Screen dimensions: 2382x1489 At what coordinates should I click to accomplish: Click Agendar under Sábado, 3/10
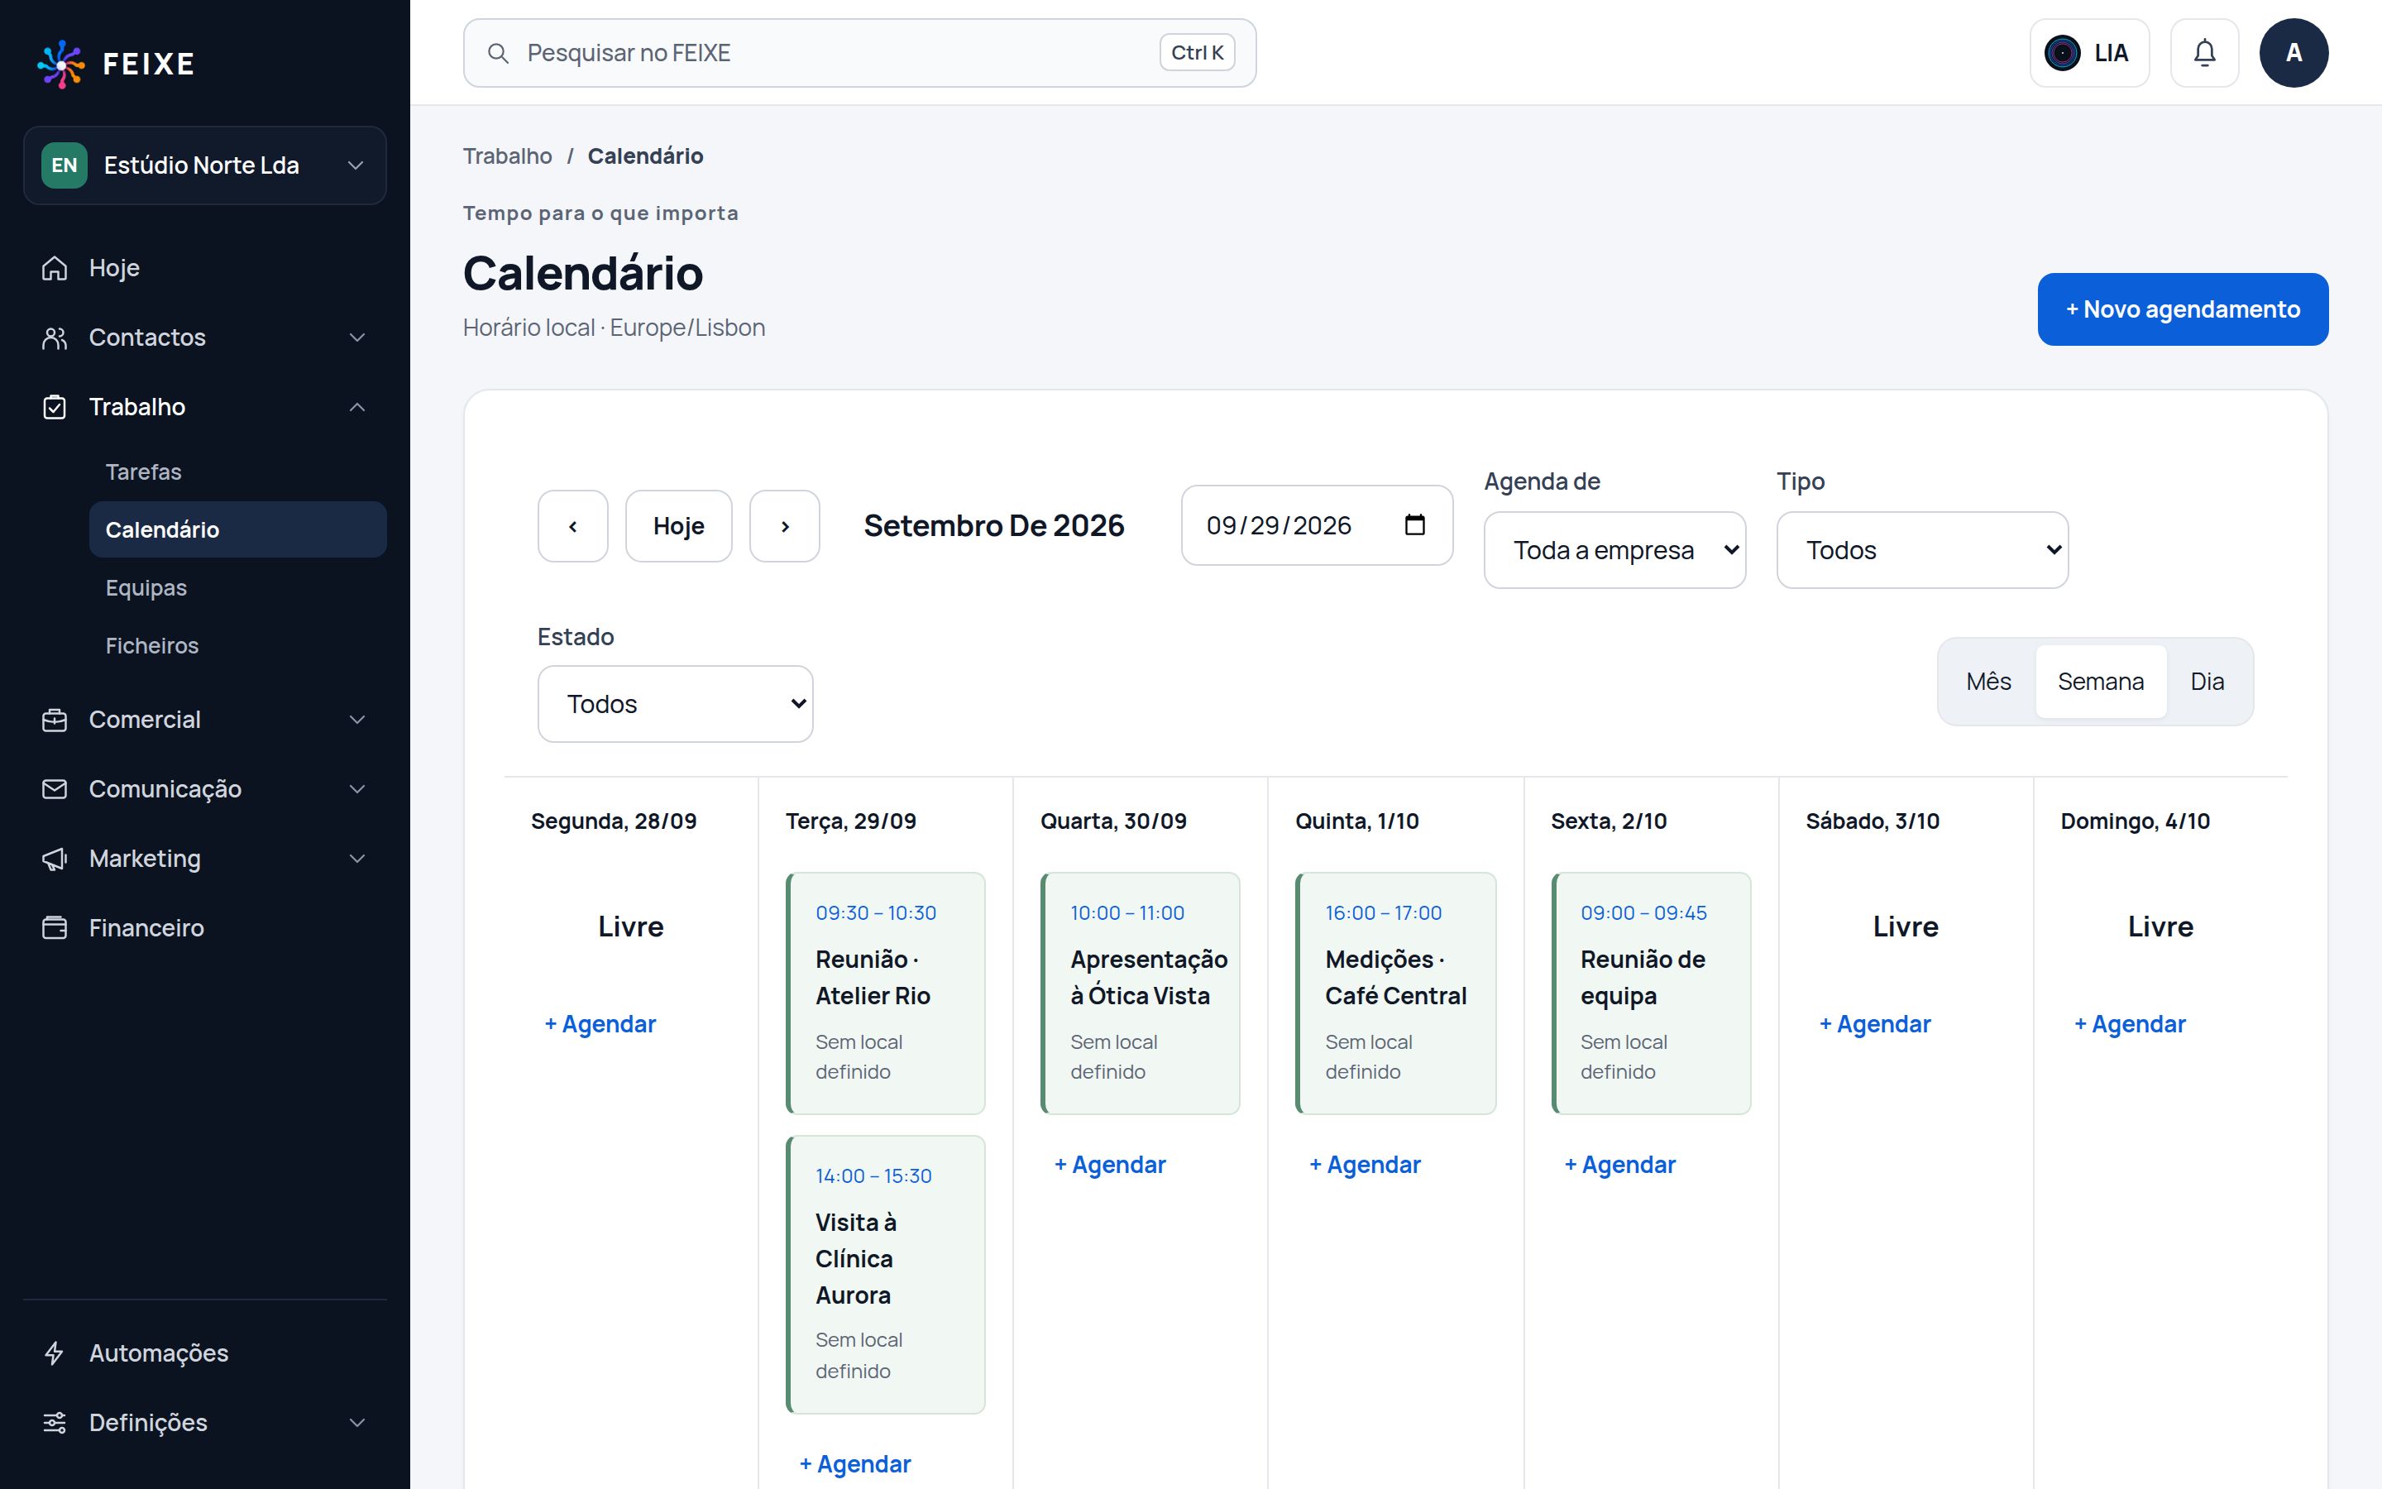1875,1024
